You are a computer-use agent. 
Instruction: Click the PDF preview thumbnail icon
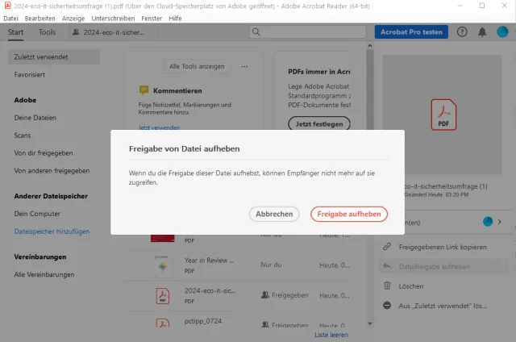(443, 115)
